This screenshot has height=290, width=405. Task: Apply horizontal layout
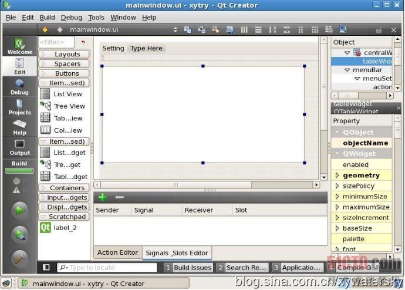[x=244, y=30]
